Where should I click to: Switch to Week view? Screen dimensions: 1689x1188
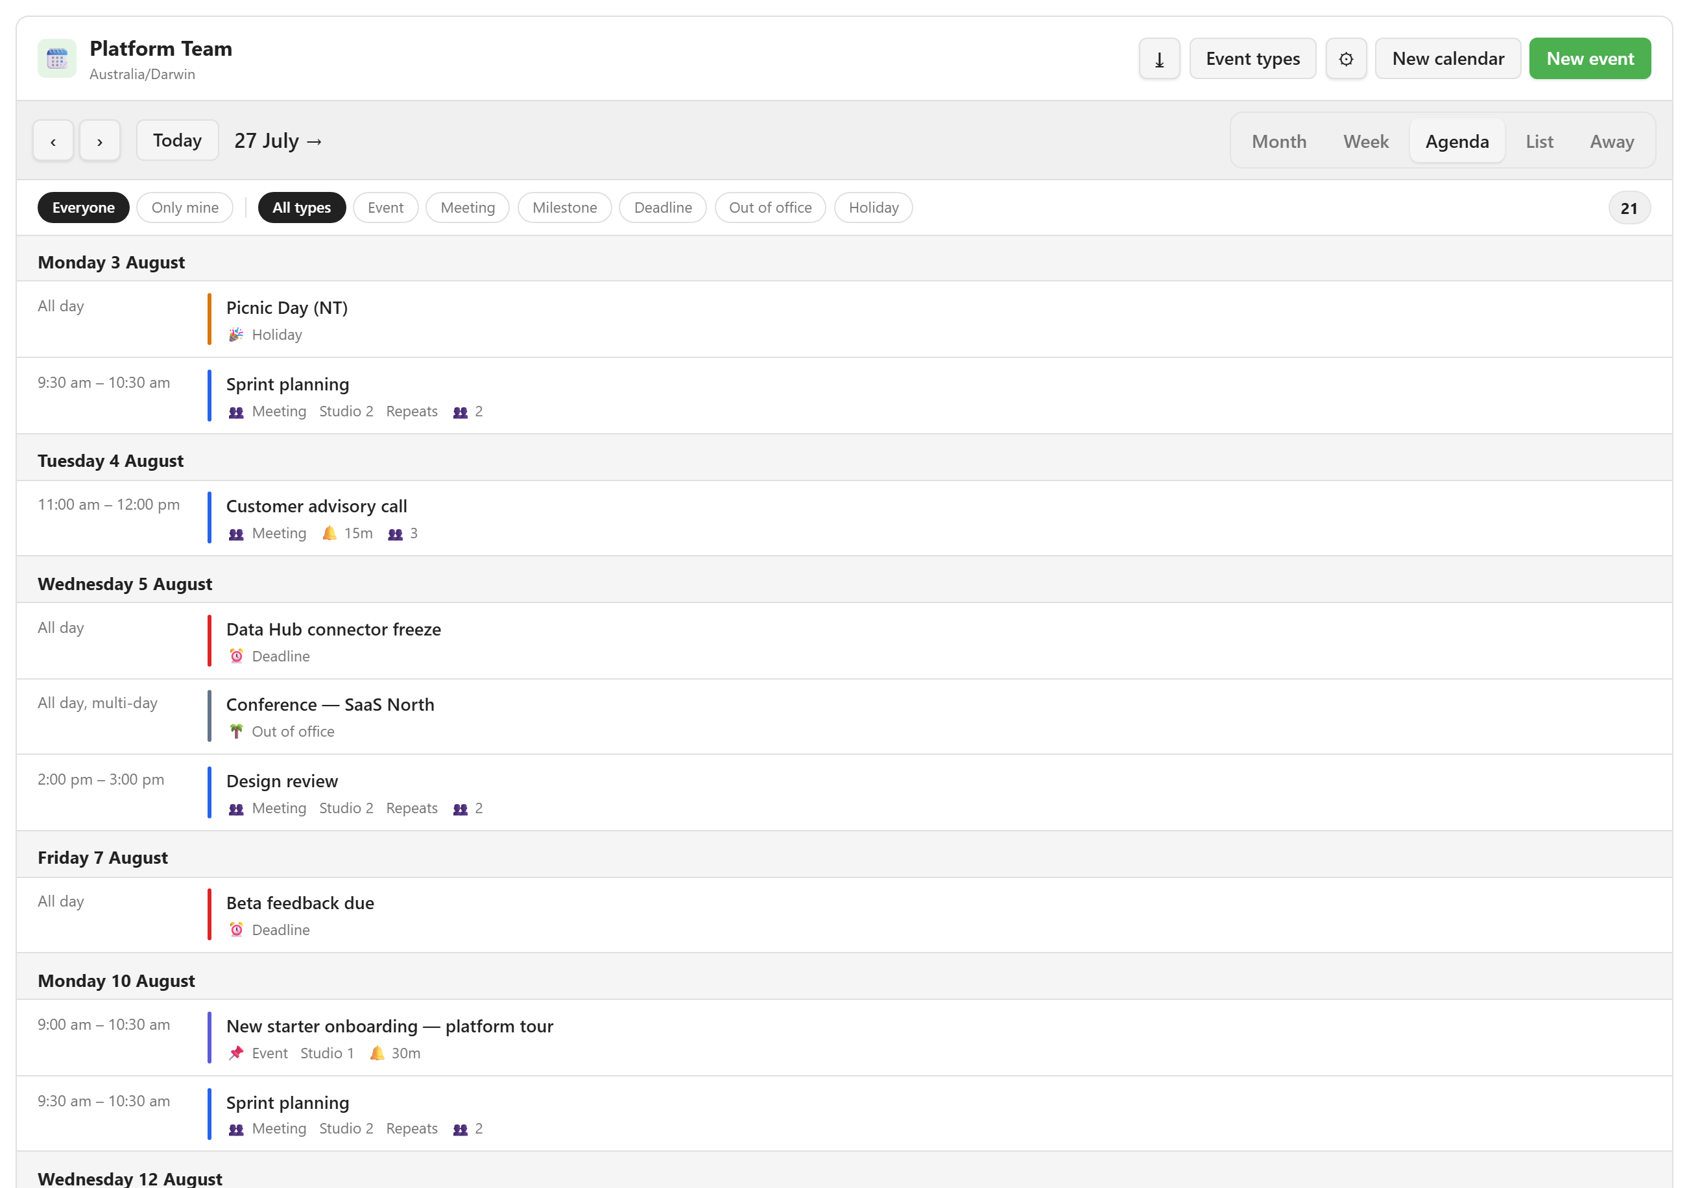1366,141
